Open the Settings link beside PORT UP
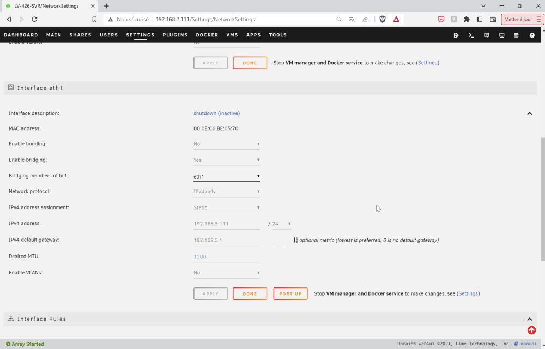Screen dimensions: 545x349 point(468,293)
